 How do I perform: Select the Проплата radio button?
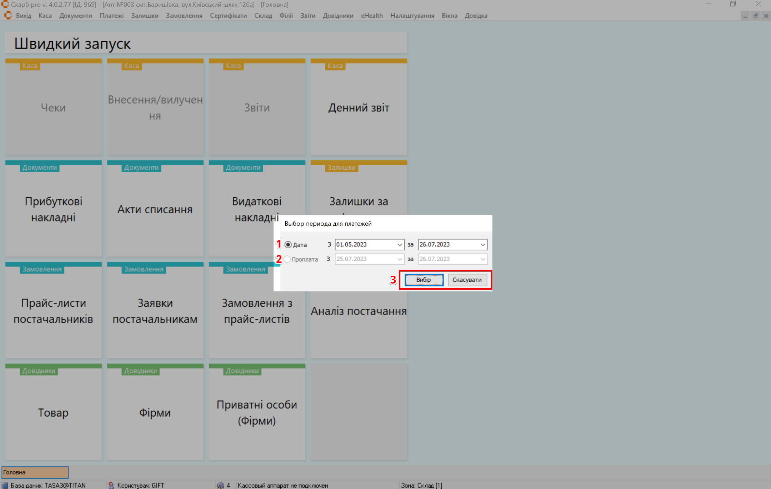click(287, 259)
